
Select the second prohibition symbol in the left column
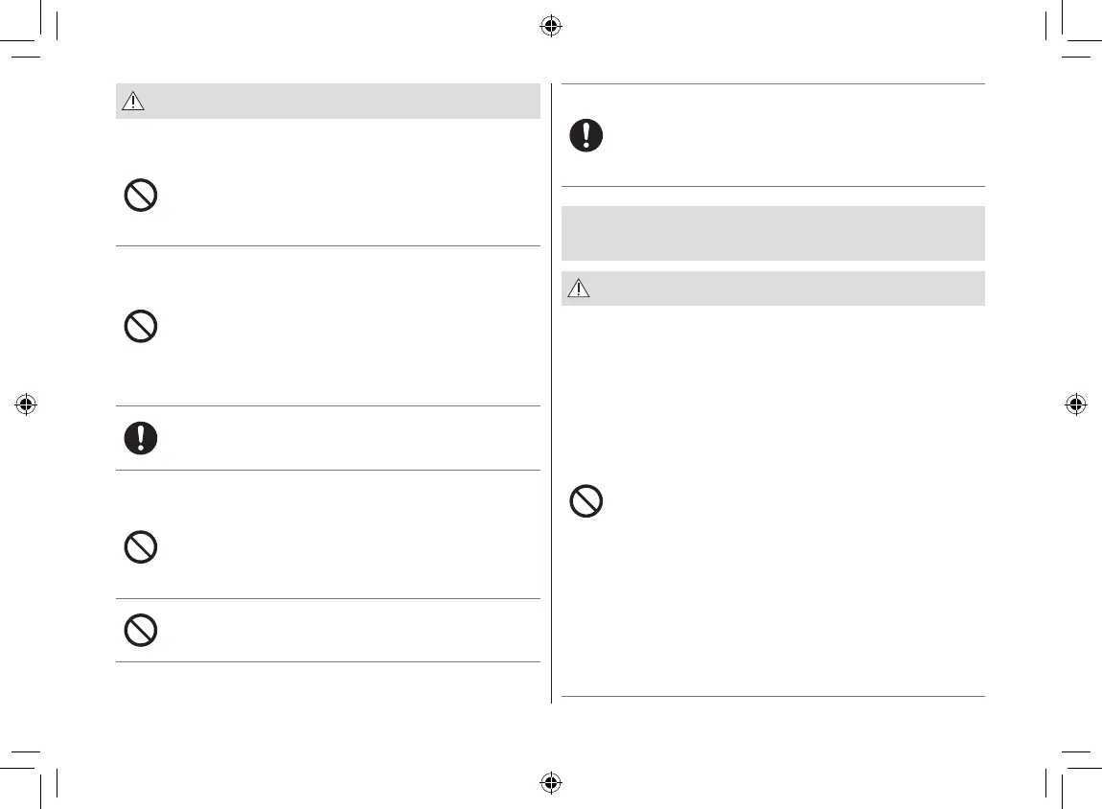point(141,328)
